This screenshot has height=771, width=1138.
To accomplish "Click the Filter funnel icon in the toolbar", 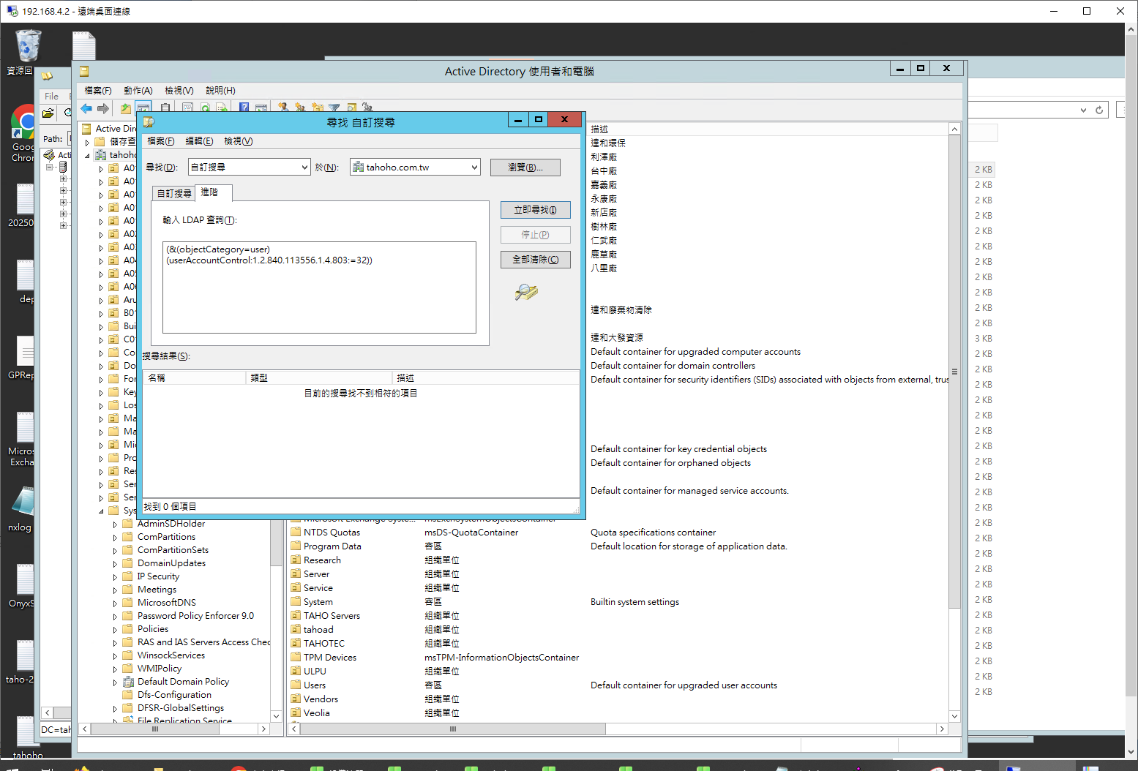I will (334, 108).
